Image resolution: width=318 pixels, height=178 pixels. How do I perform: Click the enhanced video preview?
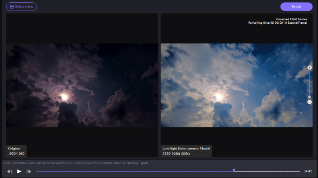pos(237,85)
